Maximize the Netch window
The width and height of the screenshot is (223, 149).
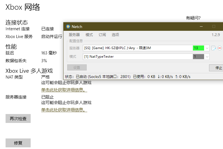(x=214, y=26)
